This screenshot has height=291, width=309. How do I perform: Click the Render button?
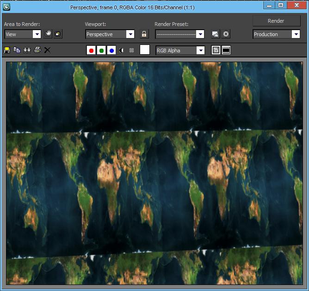pyautogui.click(x=277, y=21)
